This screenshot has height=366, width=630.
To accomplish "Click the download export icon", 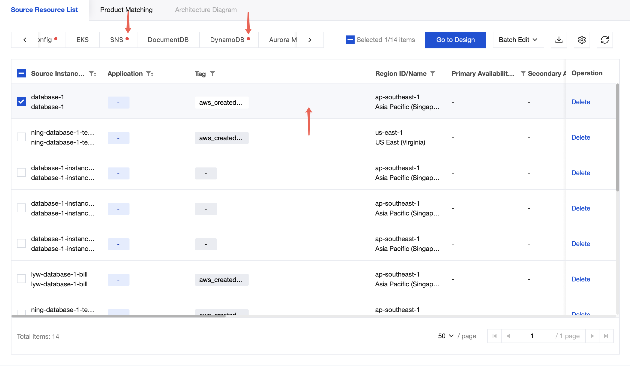I will click(559, 40).
